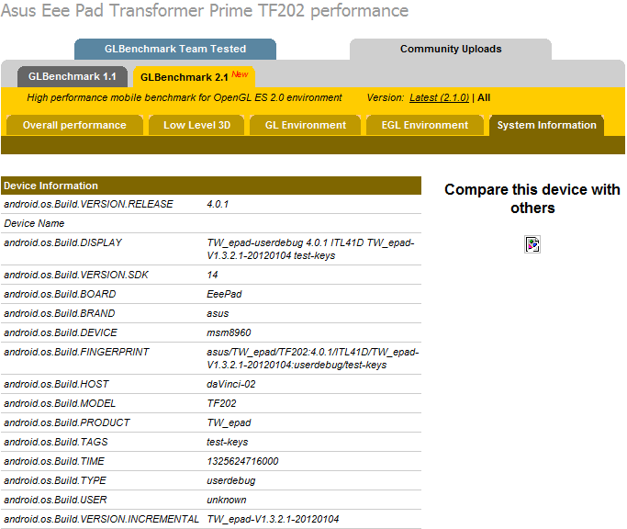Click the All versions link
Screen dimensions: 627x529
pos(484,97)
